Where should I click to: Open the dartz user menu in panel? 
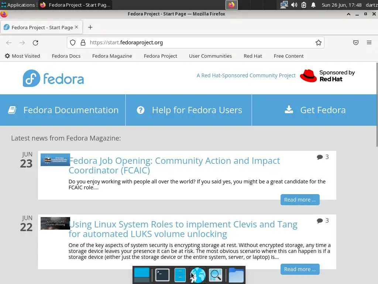[371, 5]
